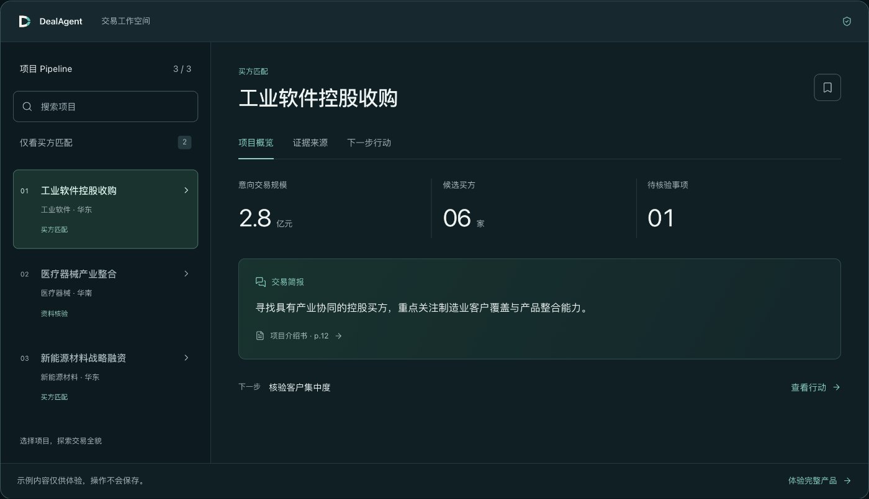869x499 pixels.
Task: Open 交易工作空间 in the header
Action: [125, 21]
